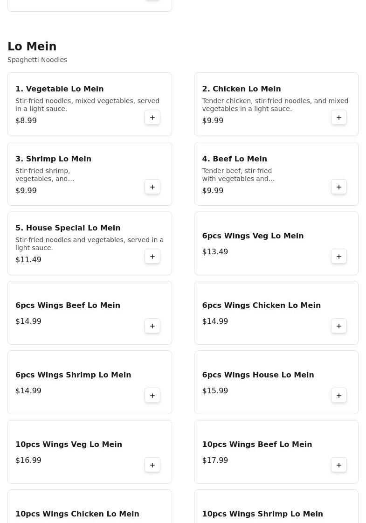366x523 pixels.
Task: Add 6pcs Wings Chicken Lo Mein
Action: (339, 326)
